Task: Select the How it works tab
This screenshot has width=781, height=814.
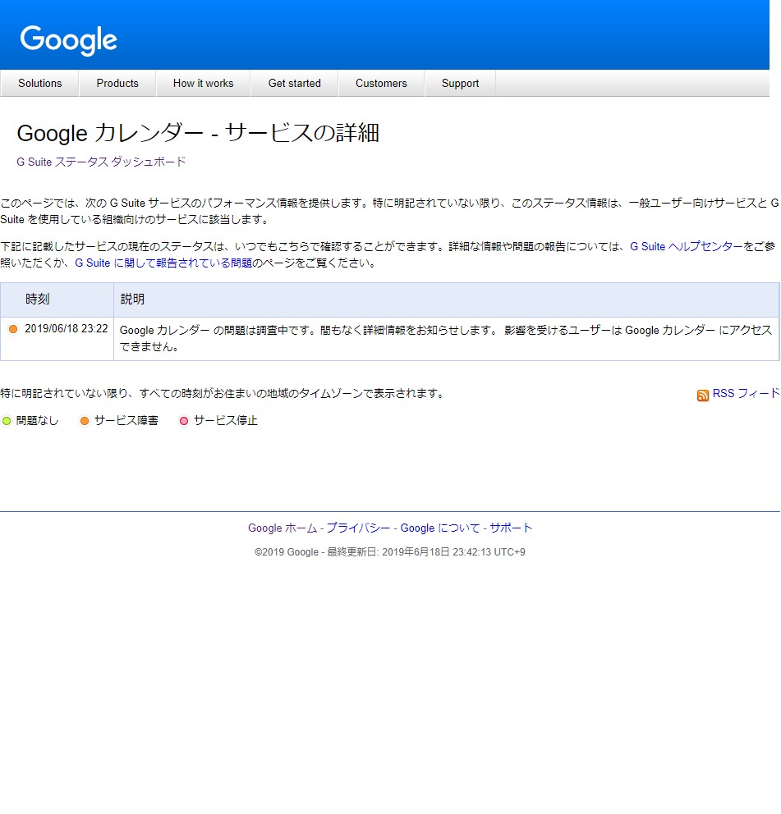Action: pos(203,83)
